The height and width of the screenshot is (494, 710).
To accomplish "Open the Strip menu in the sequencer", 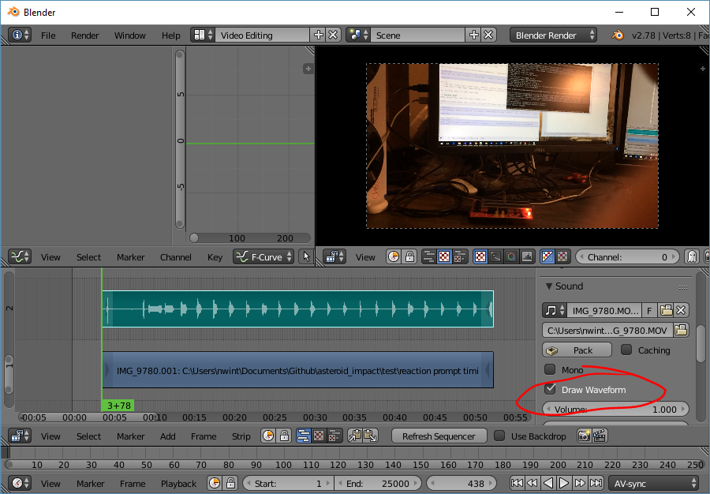I will point(241,436).
